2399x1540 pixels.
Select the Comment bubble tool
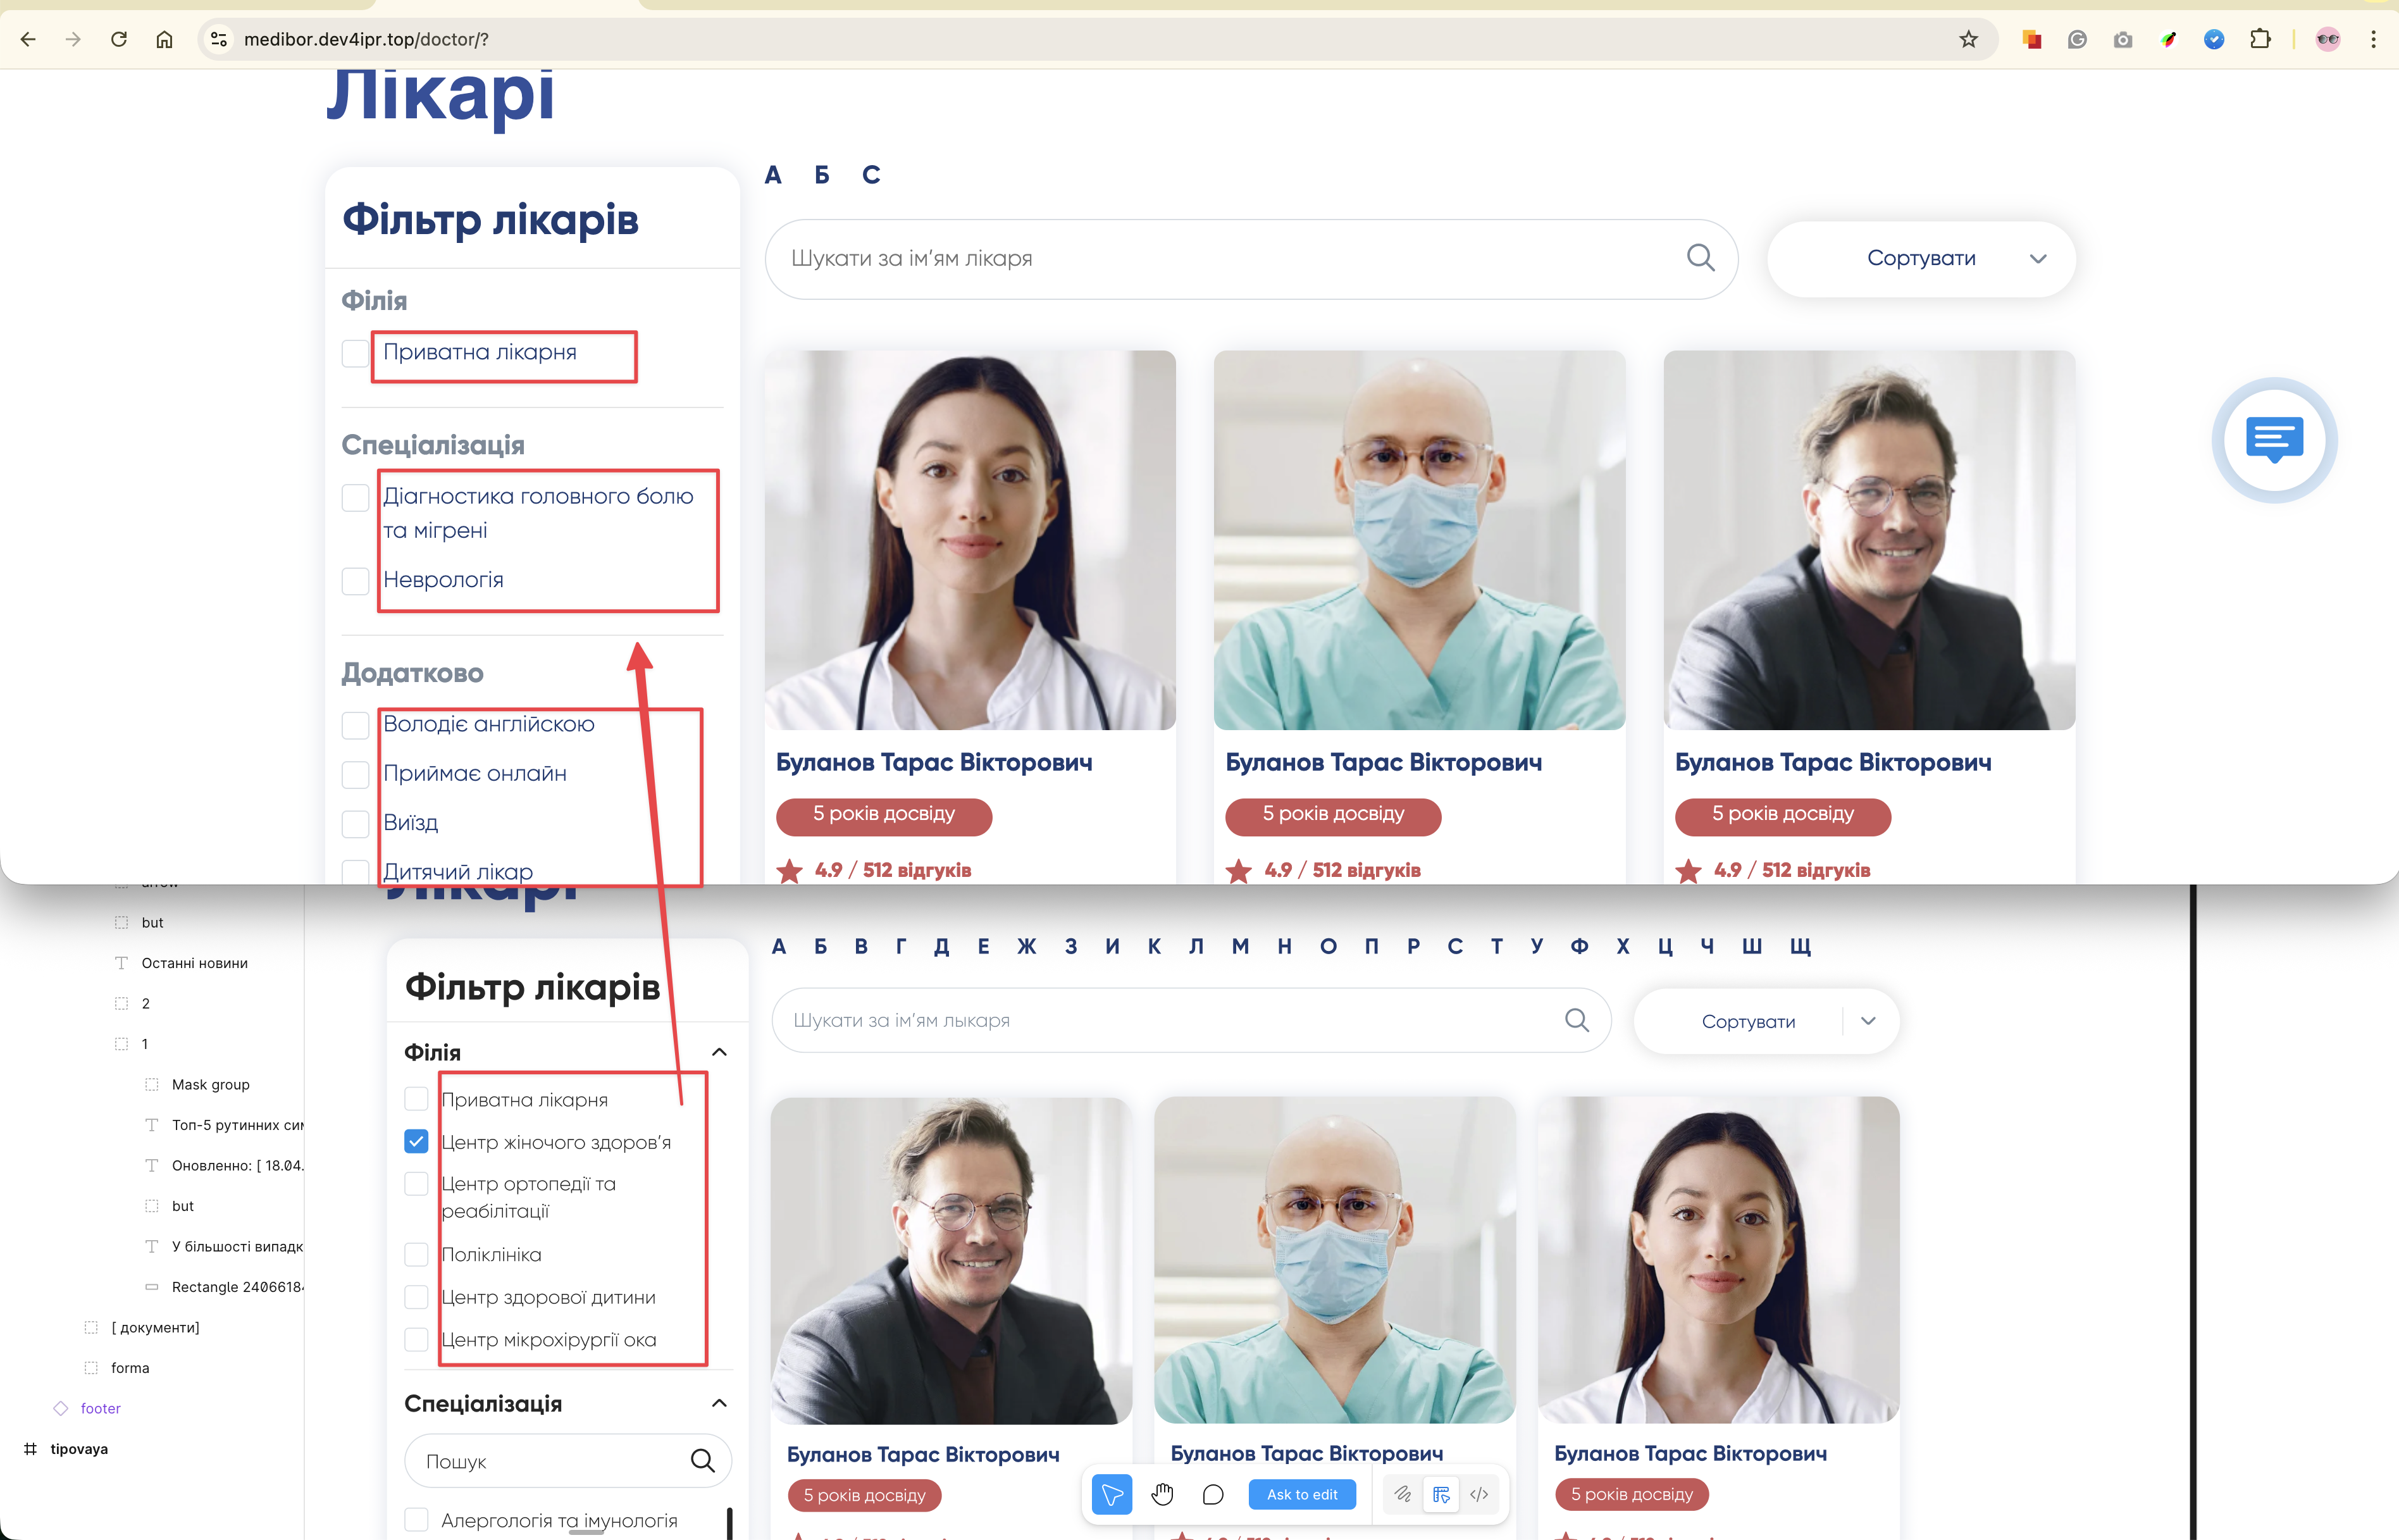point(1213,1494)
